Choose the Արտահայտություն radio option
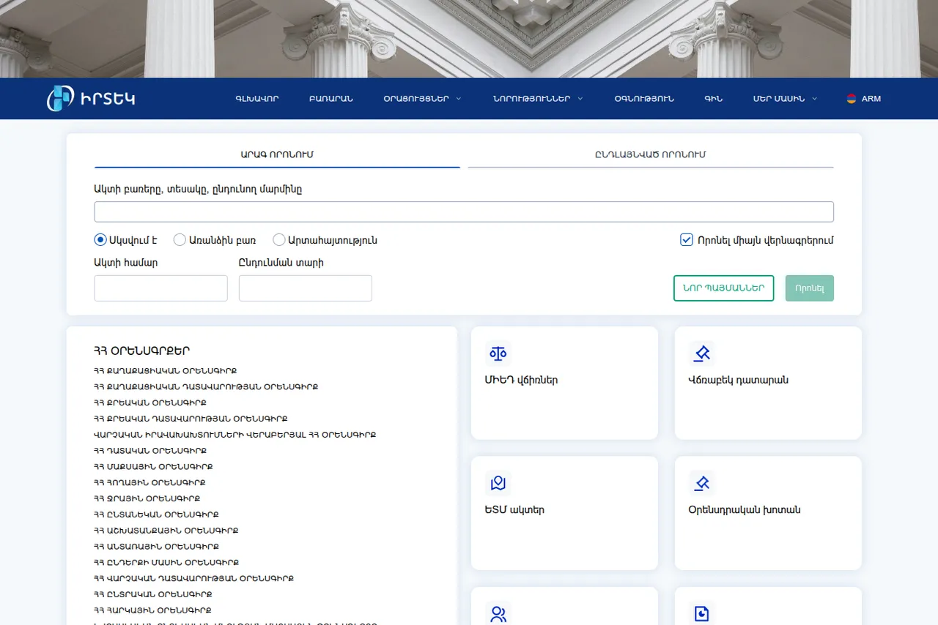Image resolution: width=938 pixels, height=625 pixels. pyautogui.click(x=279, y=240)
